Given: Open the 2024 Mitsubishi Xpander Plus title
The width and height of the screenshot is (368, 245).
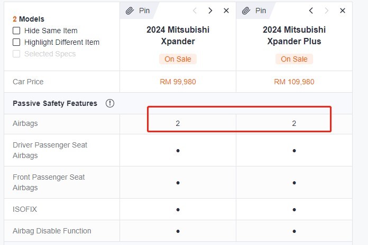Looking at the screenshot, I should click(294, 35).
